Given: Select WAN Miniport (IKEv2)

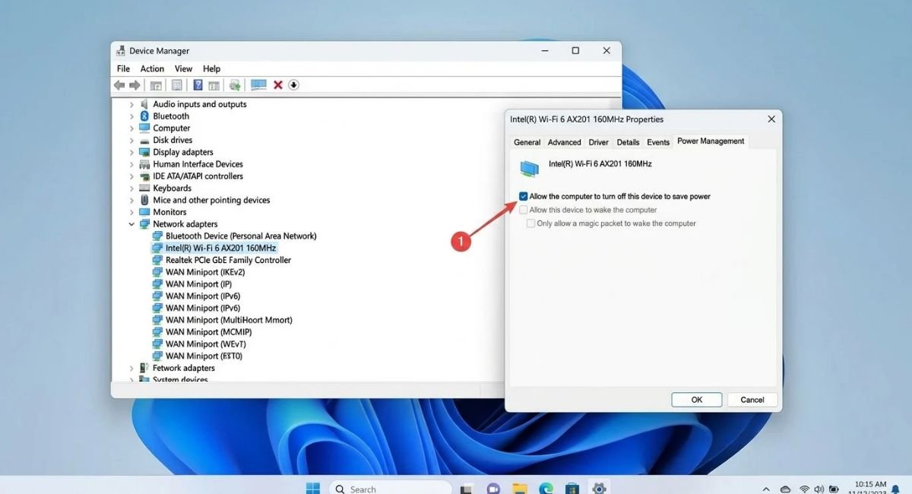Looking at the screenshot, I should [205, 272].
